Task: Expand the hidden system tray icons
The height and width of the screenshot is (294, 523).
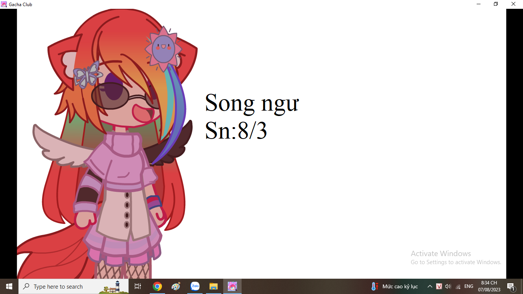Action: [430, 286]
